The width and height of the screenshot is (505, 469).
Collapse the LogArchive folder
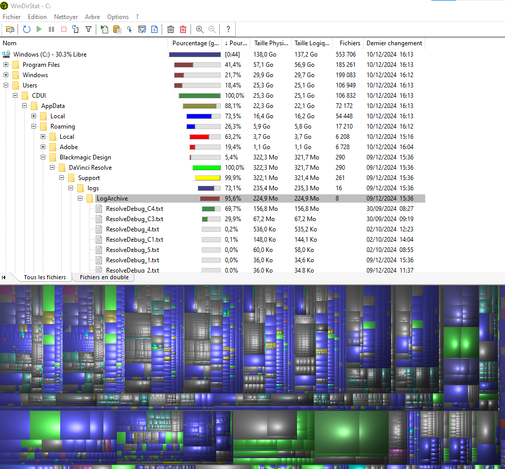click(x=80, y=199)
